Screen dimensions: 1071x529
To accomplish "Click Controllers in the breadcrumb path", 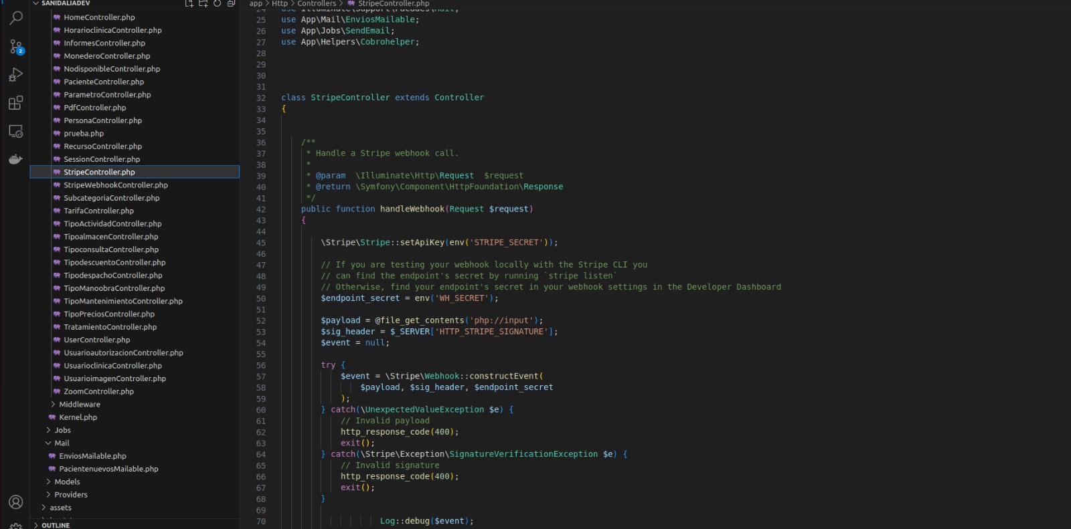I will [317, 3].
